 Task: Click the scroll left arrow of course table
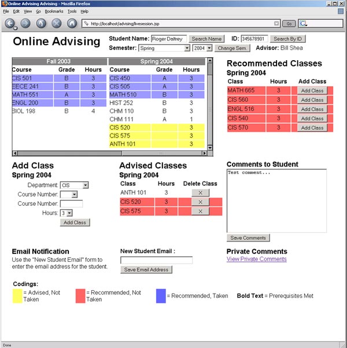15,153
